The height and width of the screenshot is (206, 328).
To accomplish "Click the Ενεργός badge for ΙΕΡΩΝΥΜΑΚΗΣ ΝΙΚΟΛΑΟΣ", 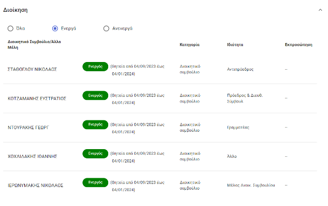I will click(x=95, y=182).
